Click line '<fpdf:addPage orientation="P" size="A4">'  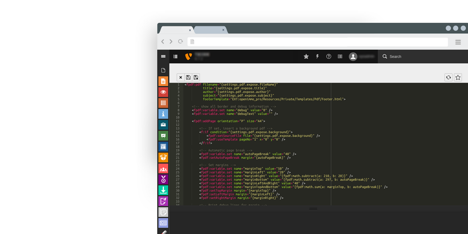[229, 121]
